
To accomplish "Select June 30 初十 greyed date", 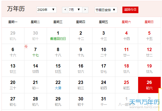I will (36, 36).
